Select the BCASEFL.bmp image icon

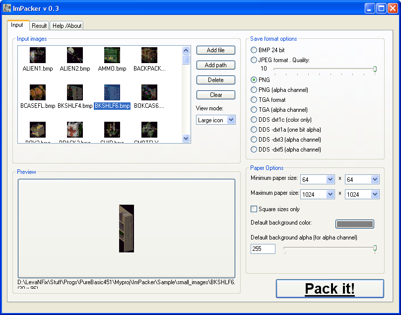[x=38, y=92]
